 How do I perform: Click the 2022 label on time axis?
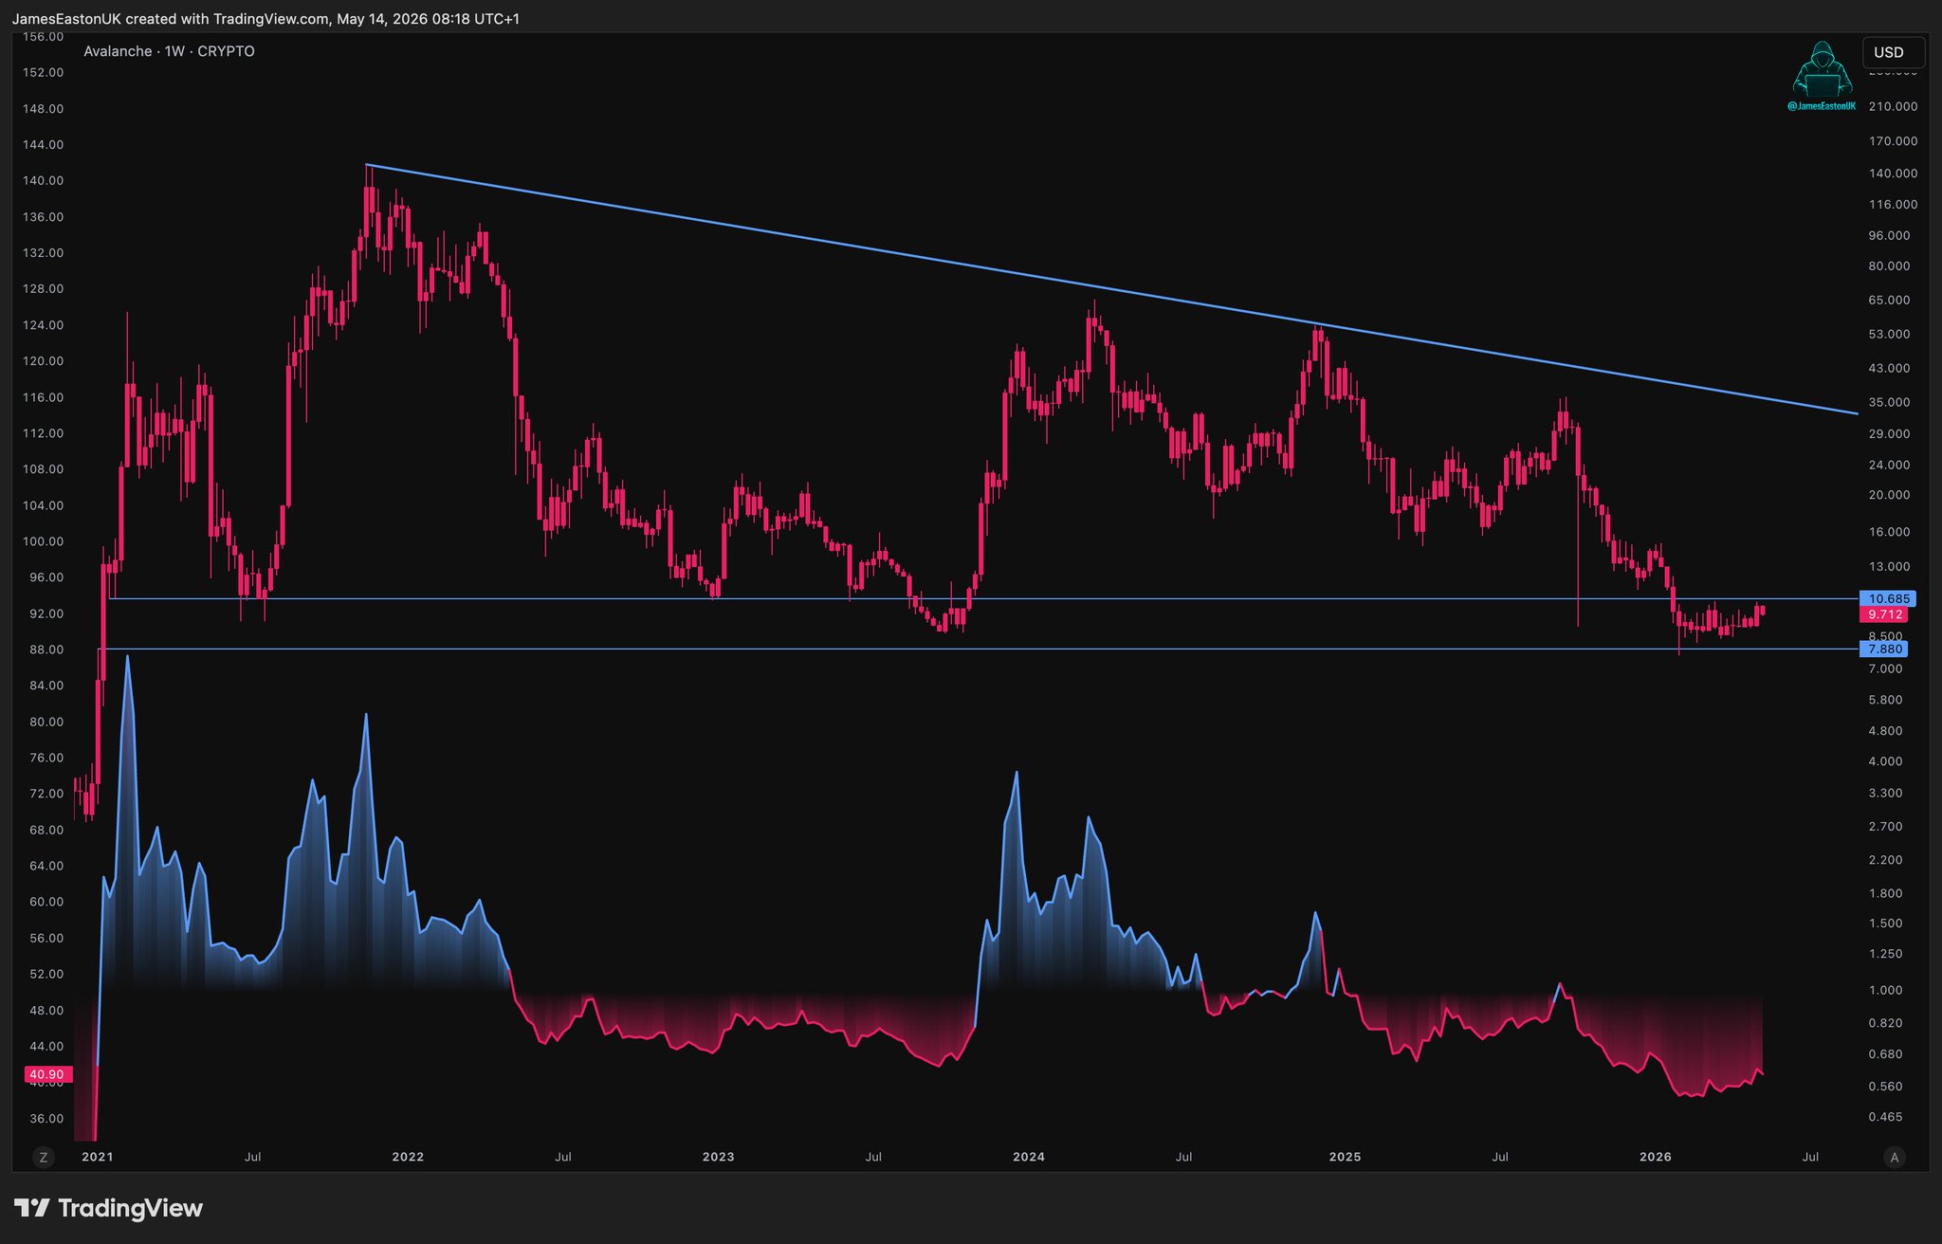(x=408, y=1157)
